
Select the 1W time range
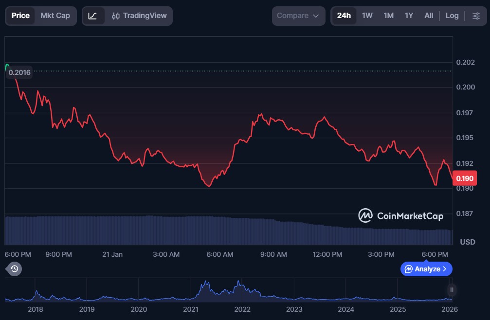click(367, 16)
